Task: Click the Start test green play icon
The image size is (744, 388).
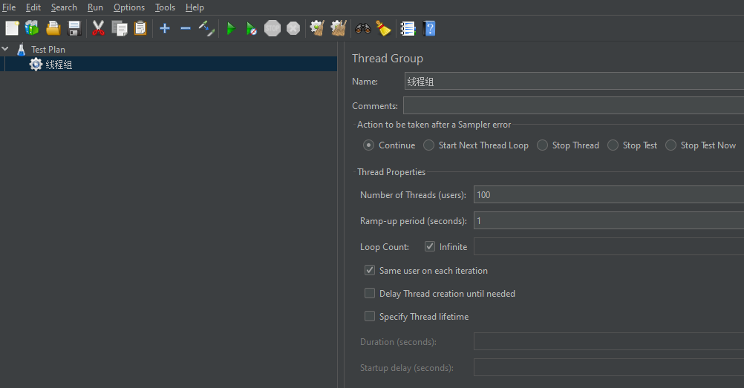Action: [231, 29]
